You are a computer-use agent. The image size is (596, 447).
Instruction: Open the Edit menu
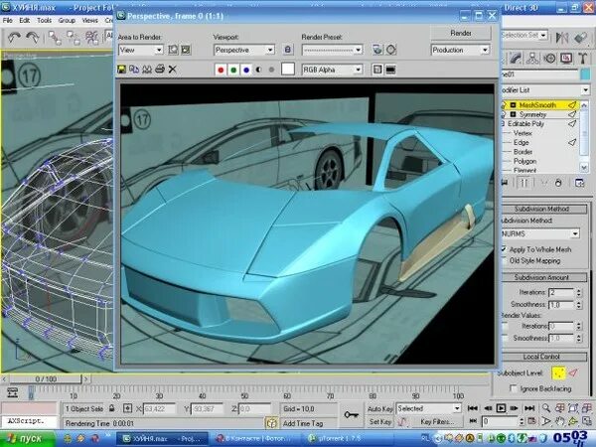point(24,20)
